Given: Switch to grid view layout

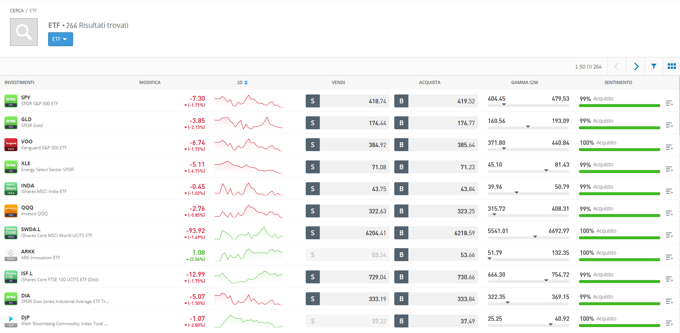Looking at the screenshot, I should point(671,66).
